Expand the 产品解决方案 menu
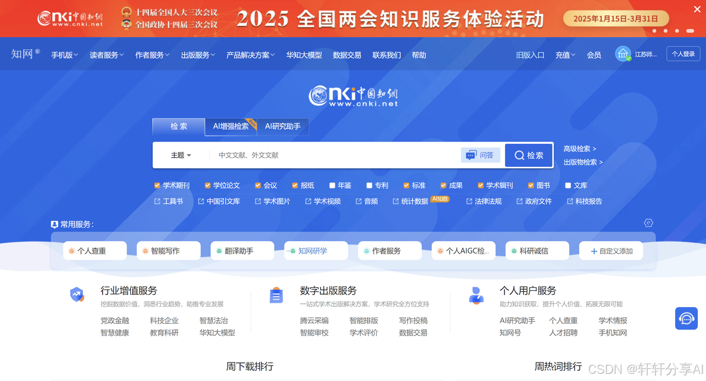 pos(251,55)
